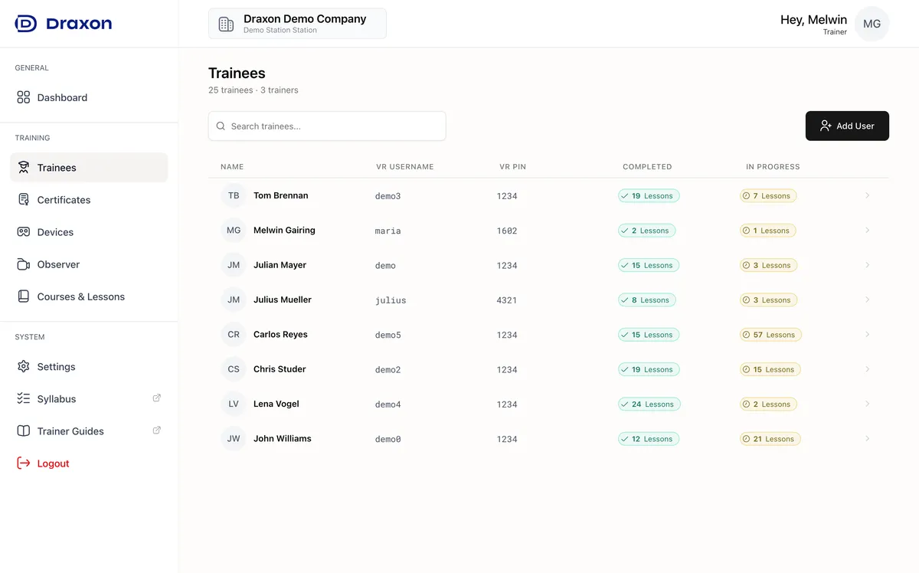The image size is (919, 573).
Task: Click the JM avatar for Julian Mayer
Action: point(234,265)
